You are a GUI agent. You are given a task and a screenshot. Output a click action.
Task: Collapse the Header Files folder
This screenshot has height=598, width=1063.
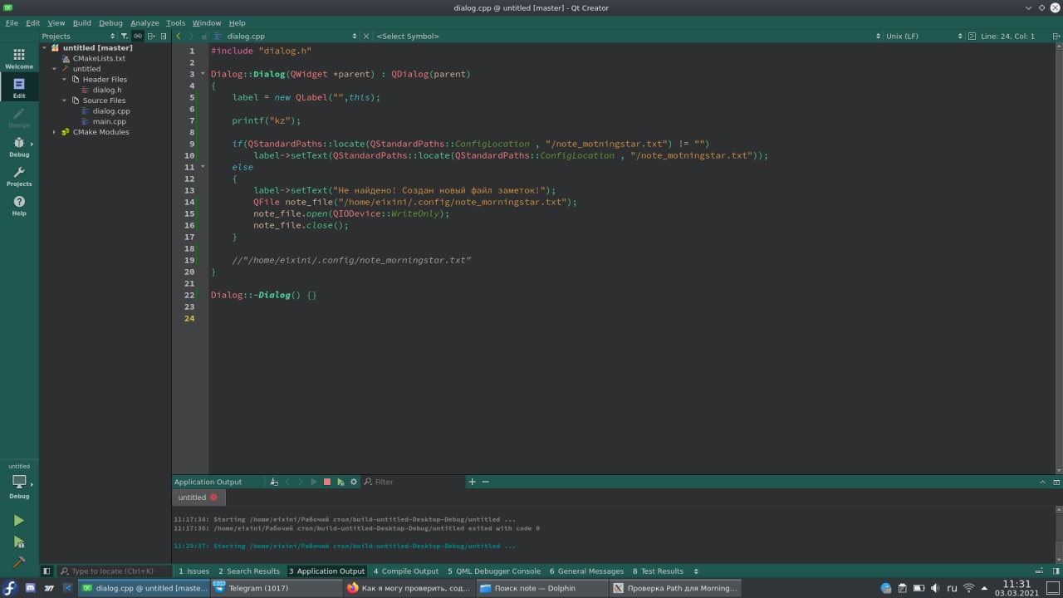(x=65, y=80)
